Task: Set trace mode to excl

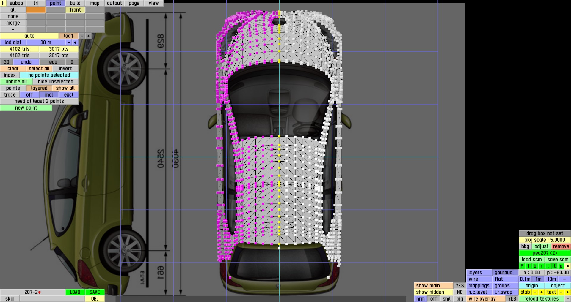Action: tap(69, 95)
